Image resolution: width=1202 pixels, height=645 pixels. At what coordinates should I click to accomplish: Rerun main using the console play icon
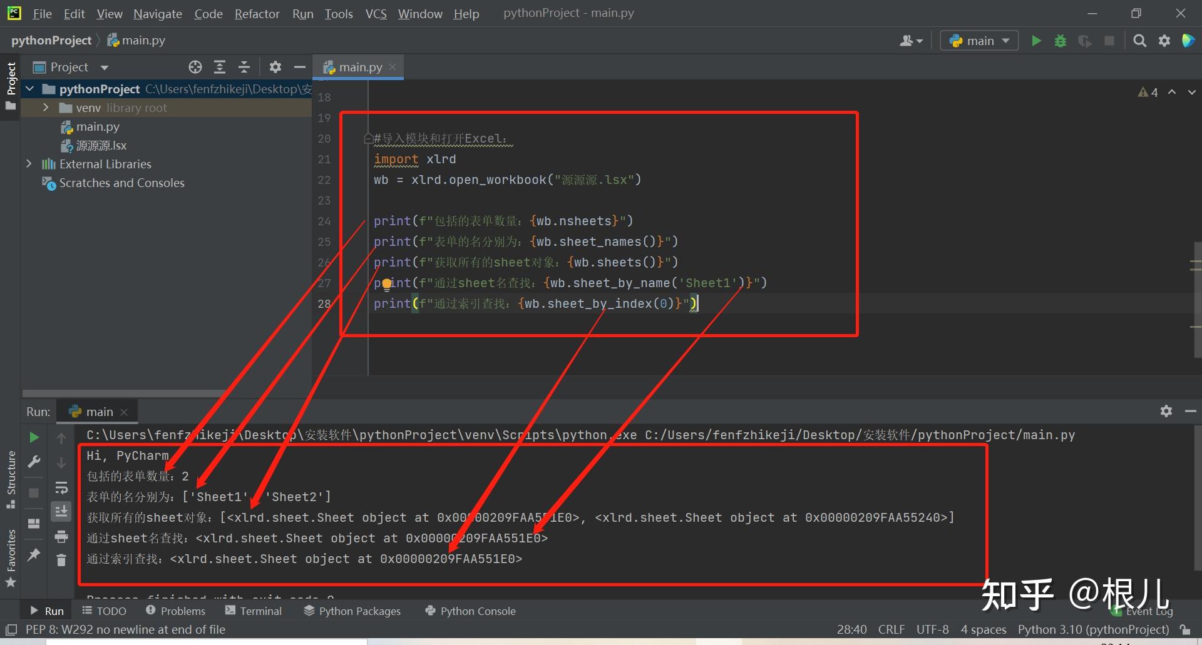click(x=34, y=437)
